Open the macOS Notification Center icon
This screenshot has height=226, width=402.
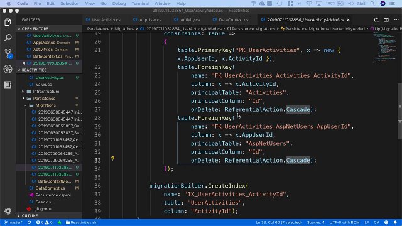pos(392,3)
